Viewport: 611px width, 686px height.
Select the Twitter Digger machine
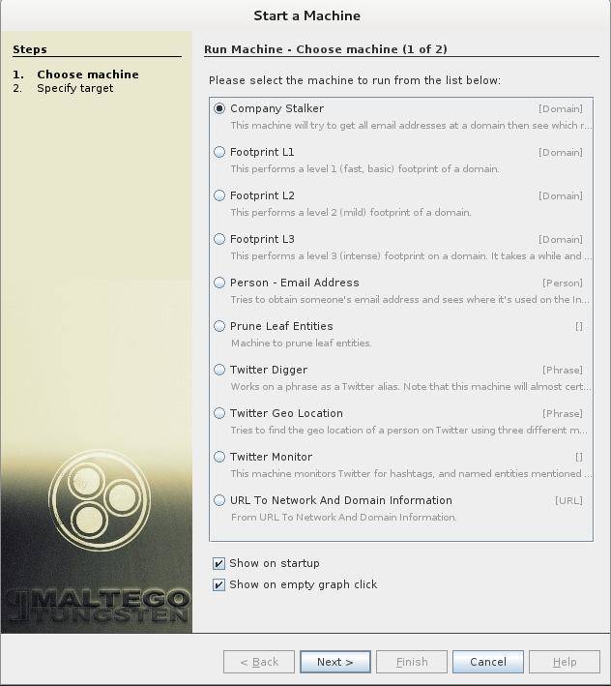pos(219,370)
